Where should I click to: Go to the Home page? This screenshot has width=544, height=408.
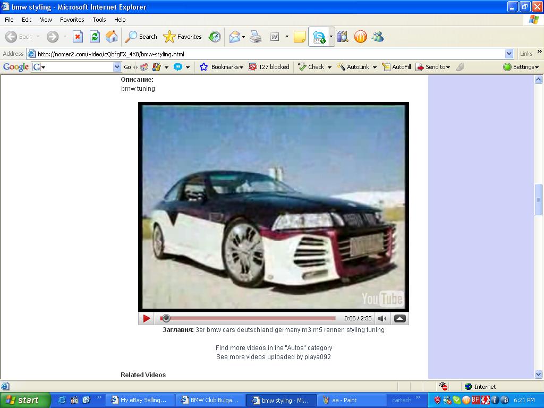tap(112, 37)
